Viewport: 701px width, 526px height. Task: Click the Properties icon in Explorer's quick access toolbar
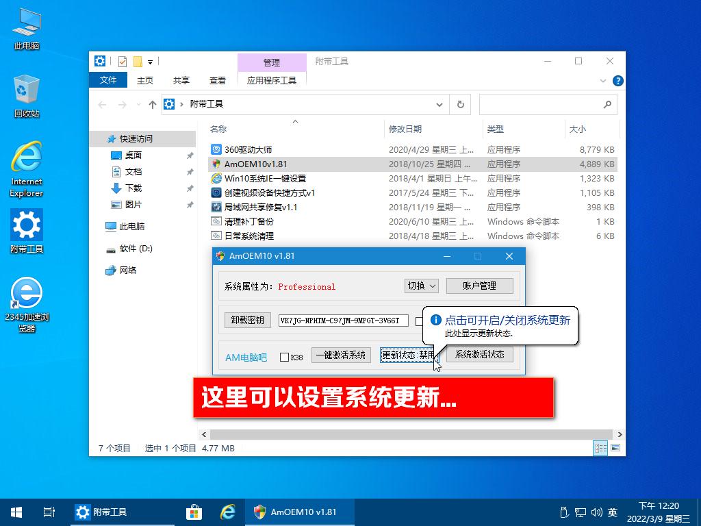coord(122,61)
